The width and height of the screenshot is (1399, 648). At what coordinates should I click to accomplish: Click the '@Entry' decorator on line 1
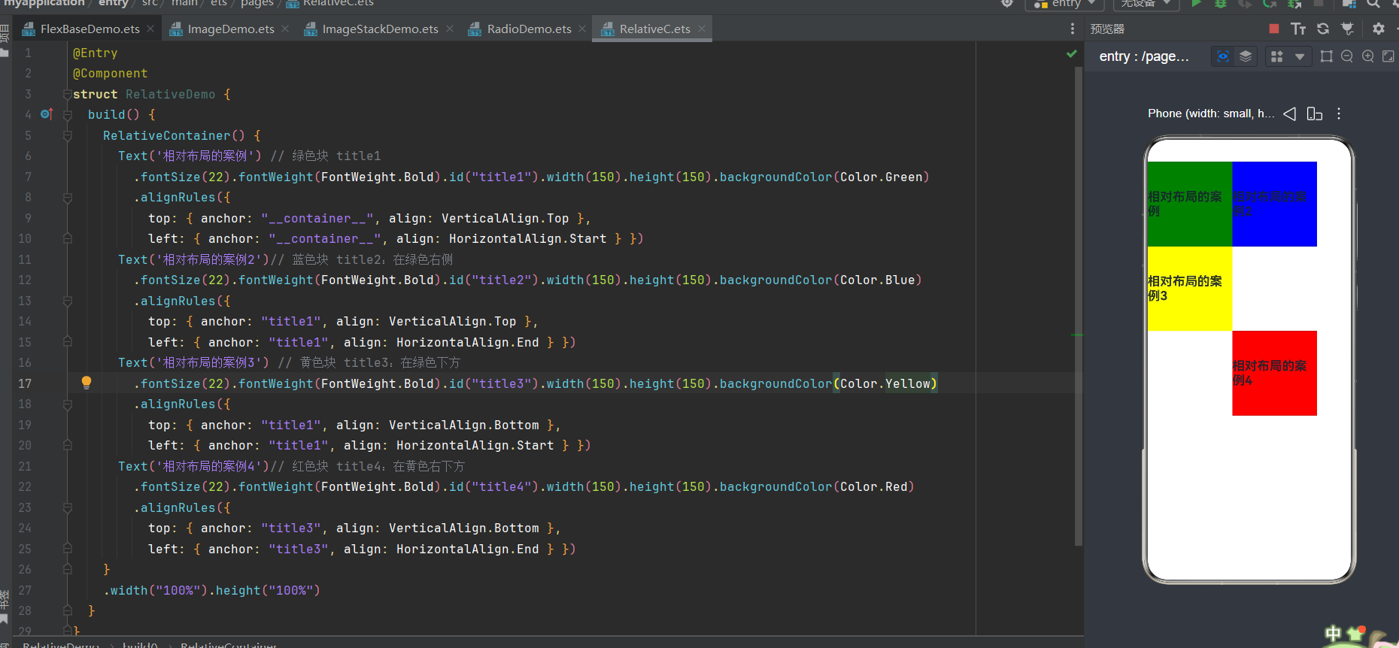click(x=95, y=53)
